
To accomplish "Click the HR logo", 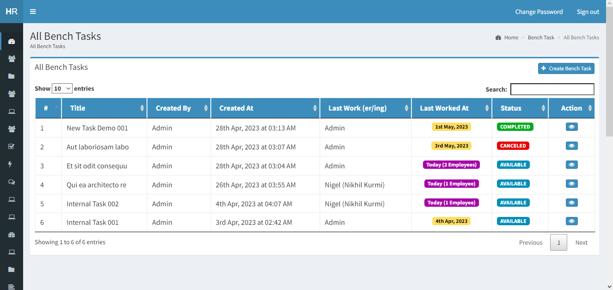I will 12,12.
